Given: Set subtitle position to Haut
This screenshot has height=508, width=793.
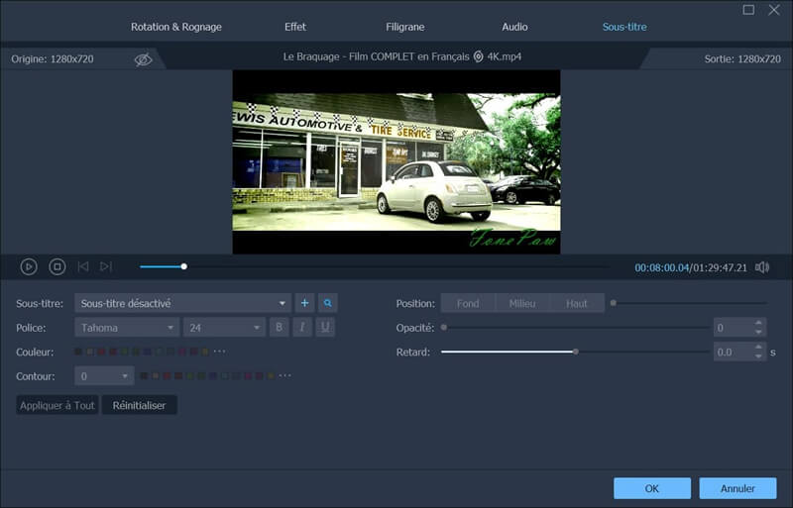Looking at the screenshot, I should 577,303.
